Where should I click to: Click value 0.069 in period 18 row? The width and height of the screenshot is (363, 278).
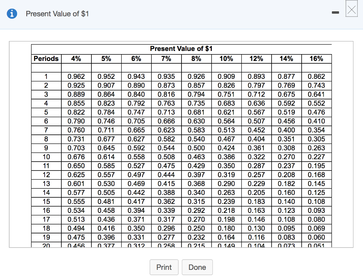[317, 228]
